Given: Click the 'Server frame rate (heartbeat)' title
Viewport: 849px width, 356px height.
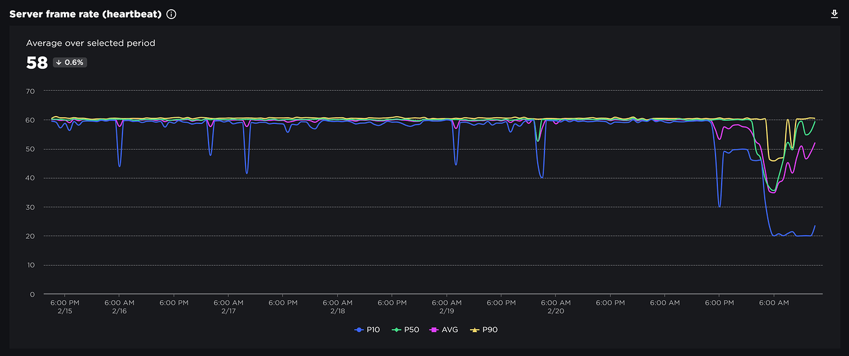Looking at the screenshot, I should pyautogui.click(x=86, y=14).
